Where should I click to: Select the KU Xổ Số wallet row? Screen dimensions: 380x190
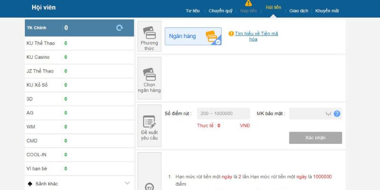click(x=79, y=85)
